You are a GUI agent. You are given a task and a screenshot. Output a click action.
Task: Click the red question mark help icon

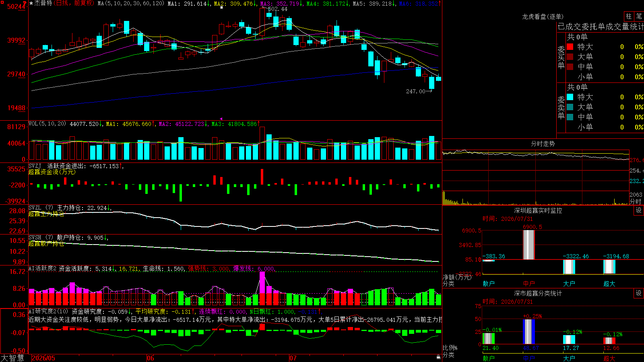25,3
